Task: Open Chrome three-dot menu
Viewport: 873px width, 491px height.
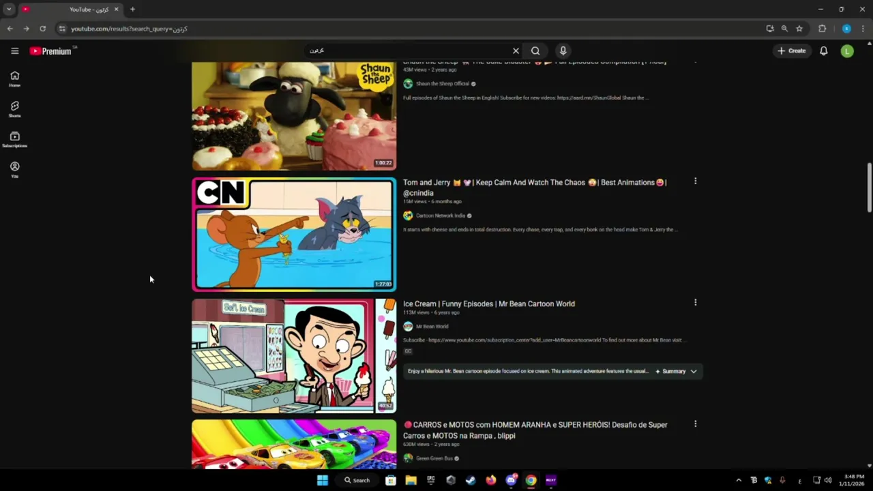Action: pos(863,29)
